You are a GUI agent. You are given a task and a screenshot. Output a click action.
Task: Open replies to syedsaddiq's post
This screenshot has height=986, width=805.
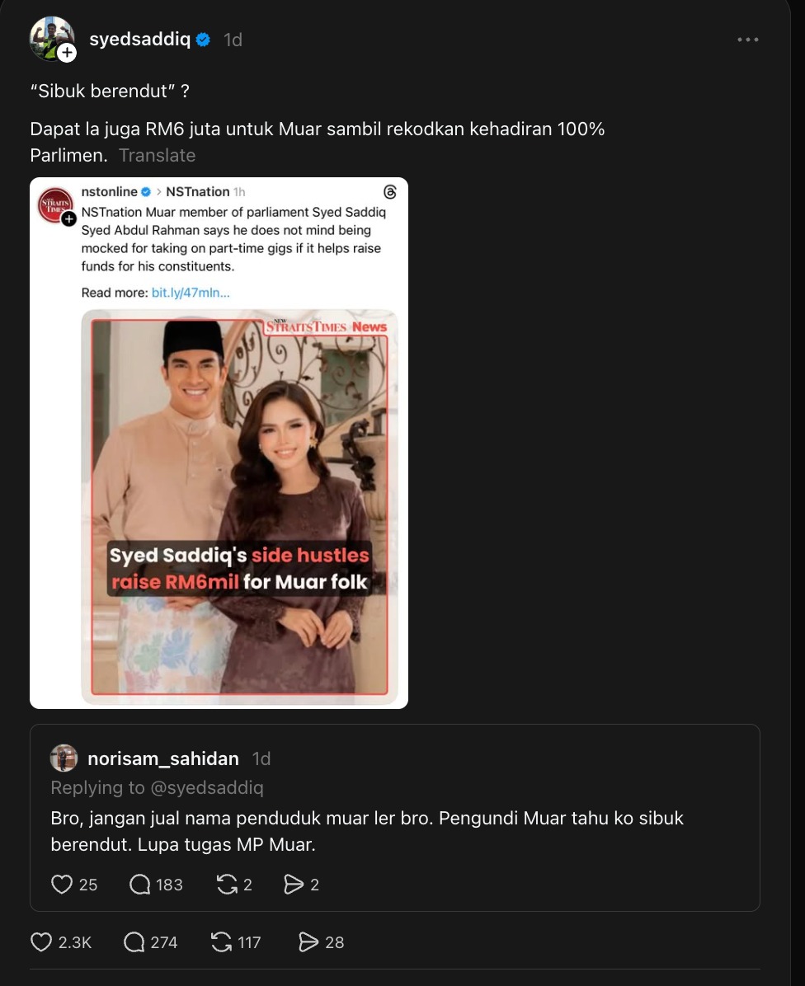(x=135, y=941)
